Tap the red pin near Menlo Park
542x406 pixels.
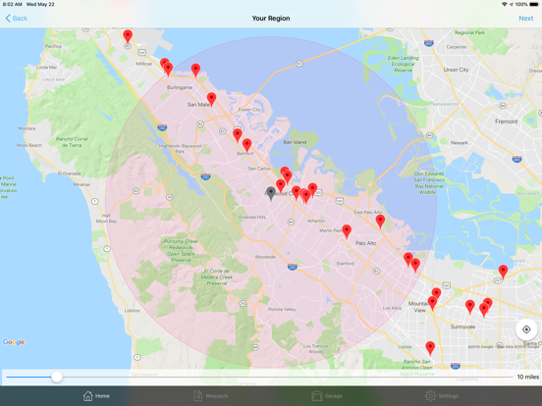point(347,231)
